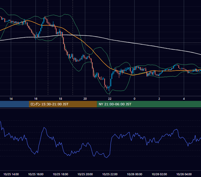Click hour label 2 on price chart axis
This screenshot has height=177, width=201.
159,99
